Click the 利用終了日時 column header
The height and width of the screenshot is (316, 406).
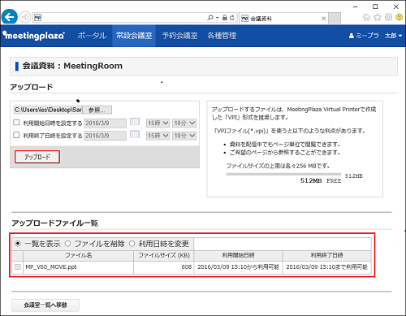click(x=326, y=255)
